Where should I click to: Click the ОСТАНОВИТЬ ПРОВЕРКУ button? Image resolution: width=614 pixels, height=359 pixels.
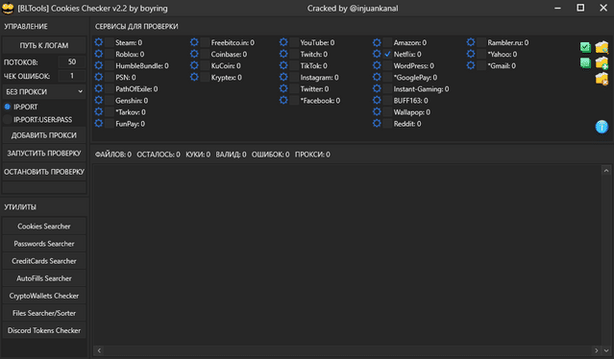44,172
